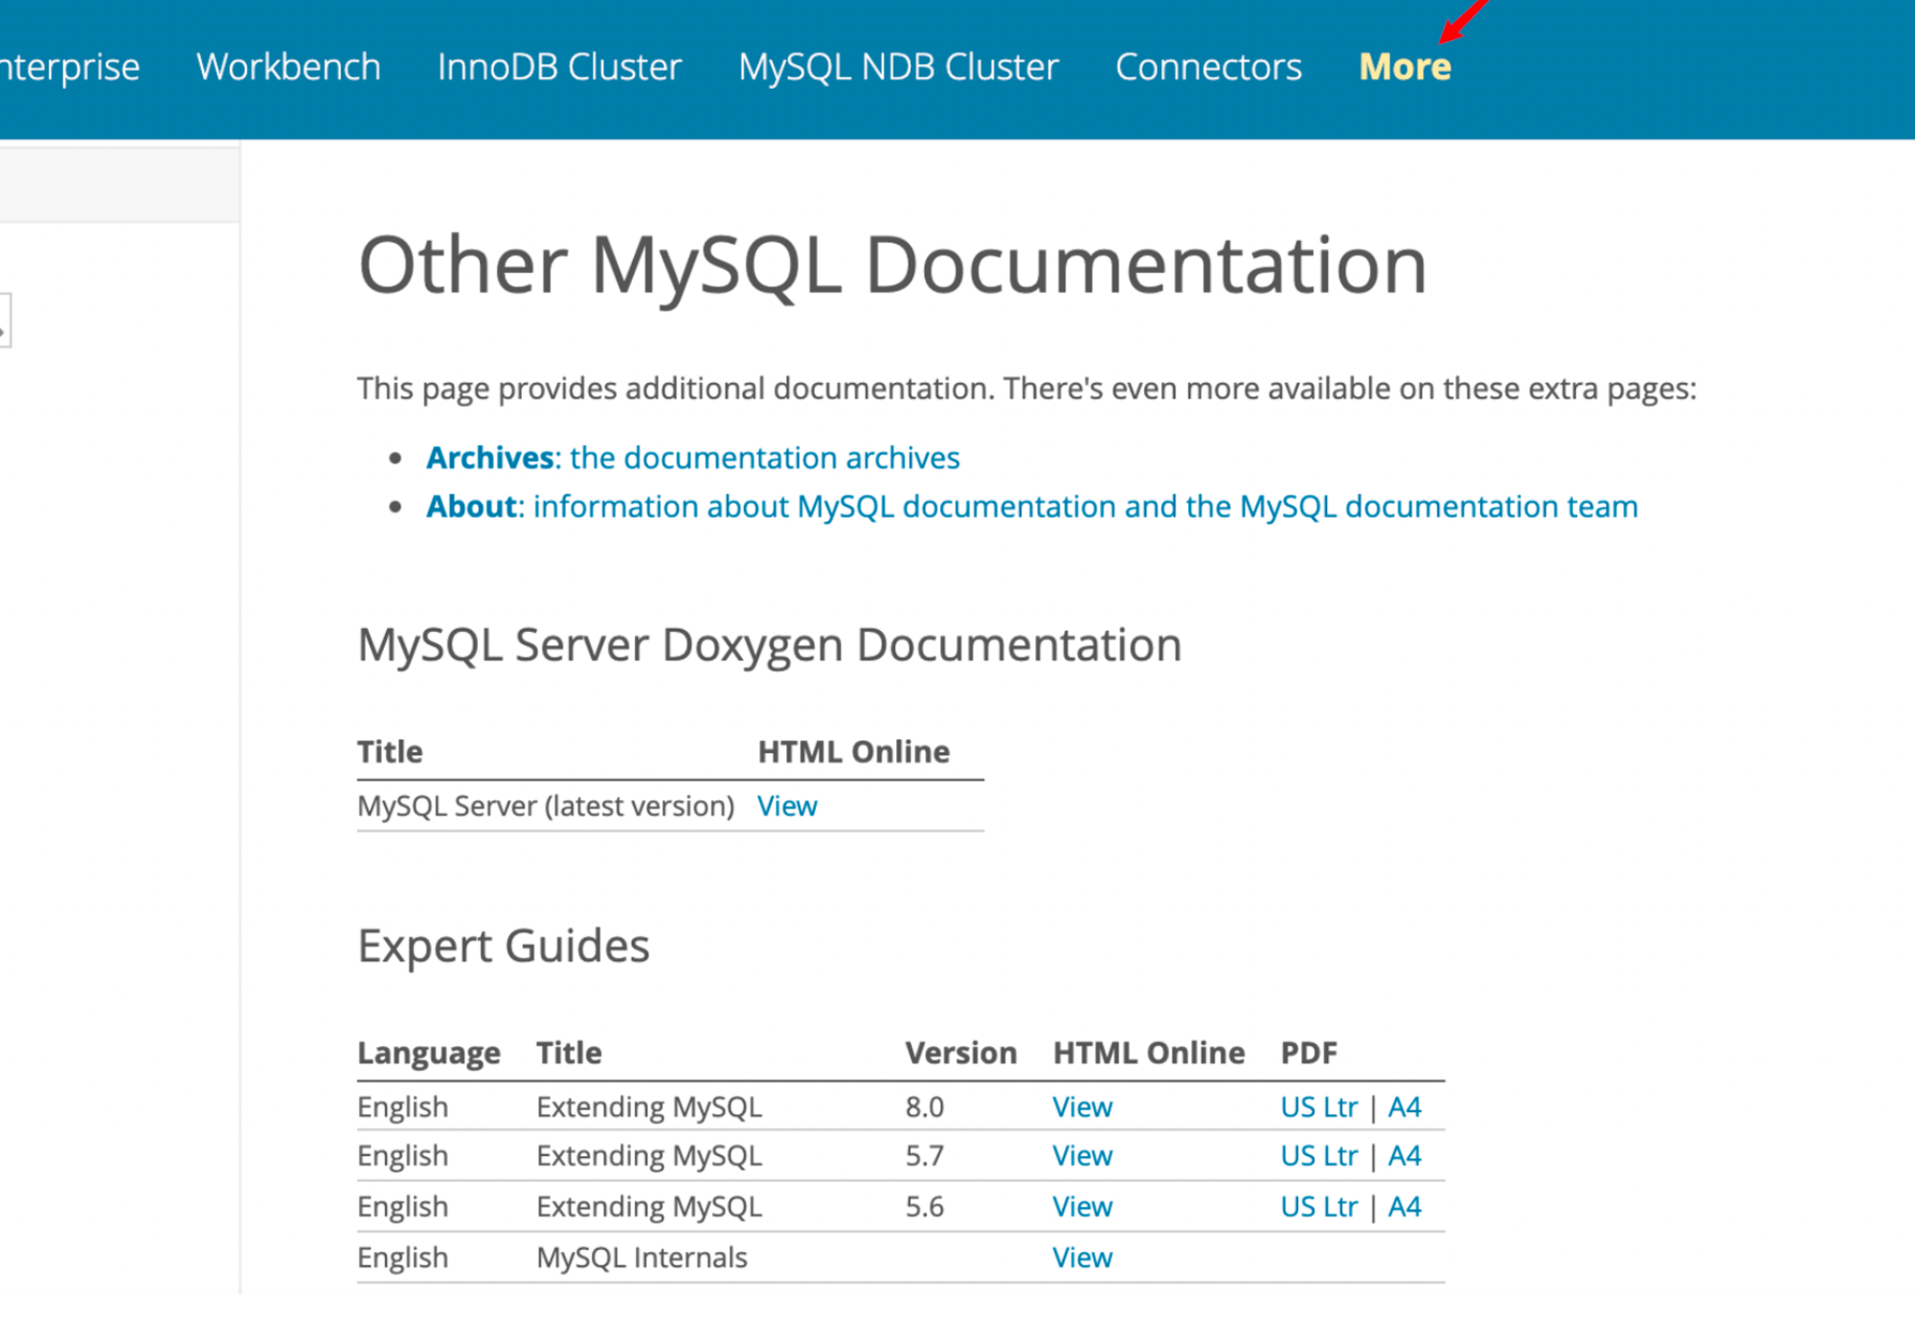
Task: Open the InnoDB Cluster tab
Action: click(x=559, y=67)
